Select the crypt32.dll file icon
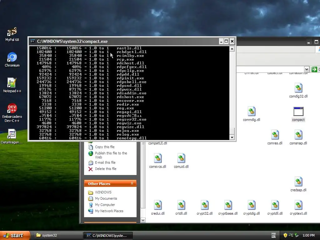This screenshot has width=320, height=240. [x=204, y=208]
